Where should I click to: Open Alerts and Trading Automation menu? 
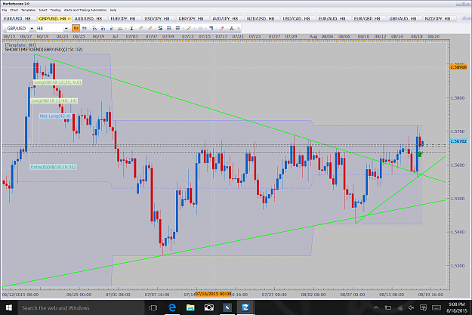85,10
